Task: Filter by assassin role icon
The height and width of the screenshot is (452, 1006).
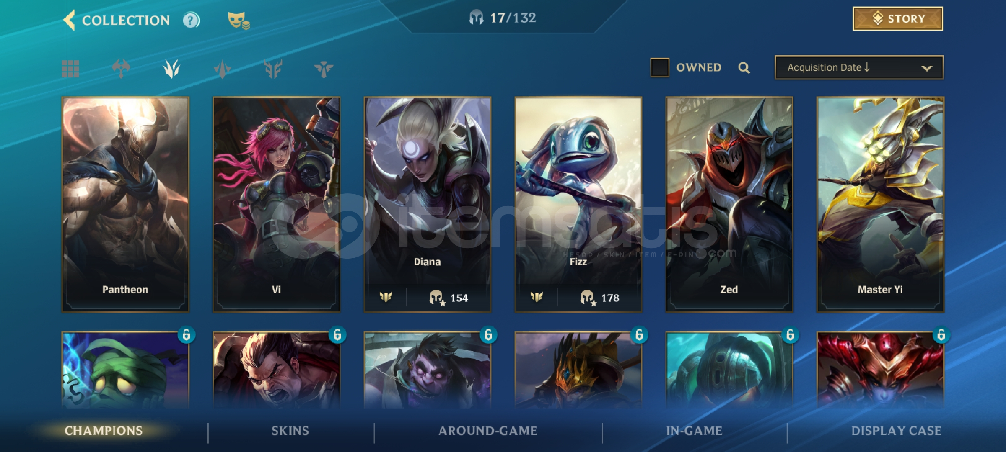Action: click(x=222, y=69)
